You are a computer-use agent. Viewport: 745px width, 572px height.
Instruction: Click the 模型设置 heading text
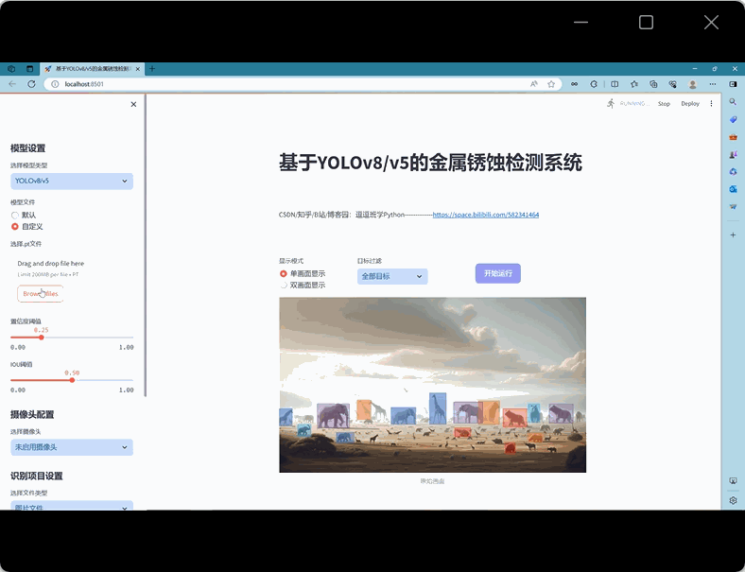coord(28,148)
